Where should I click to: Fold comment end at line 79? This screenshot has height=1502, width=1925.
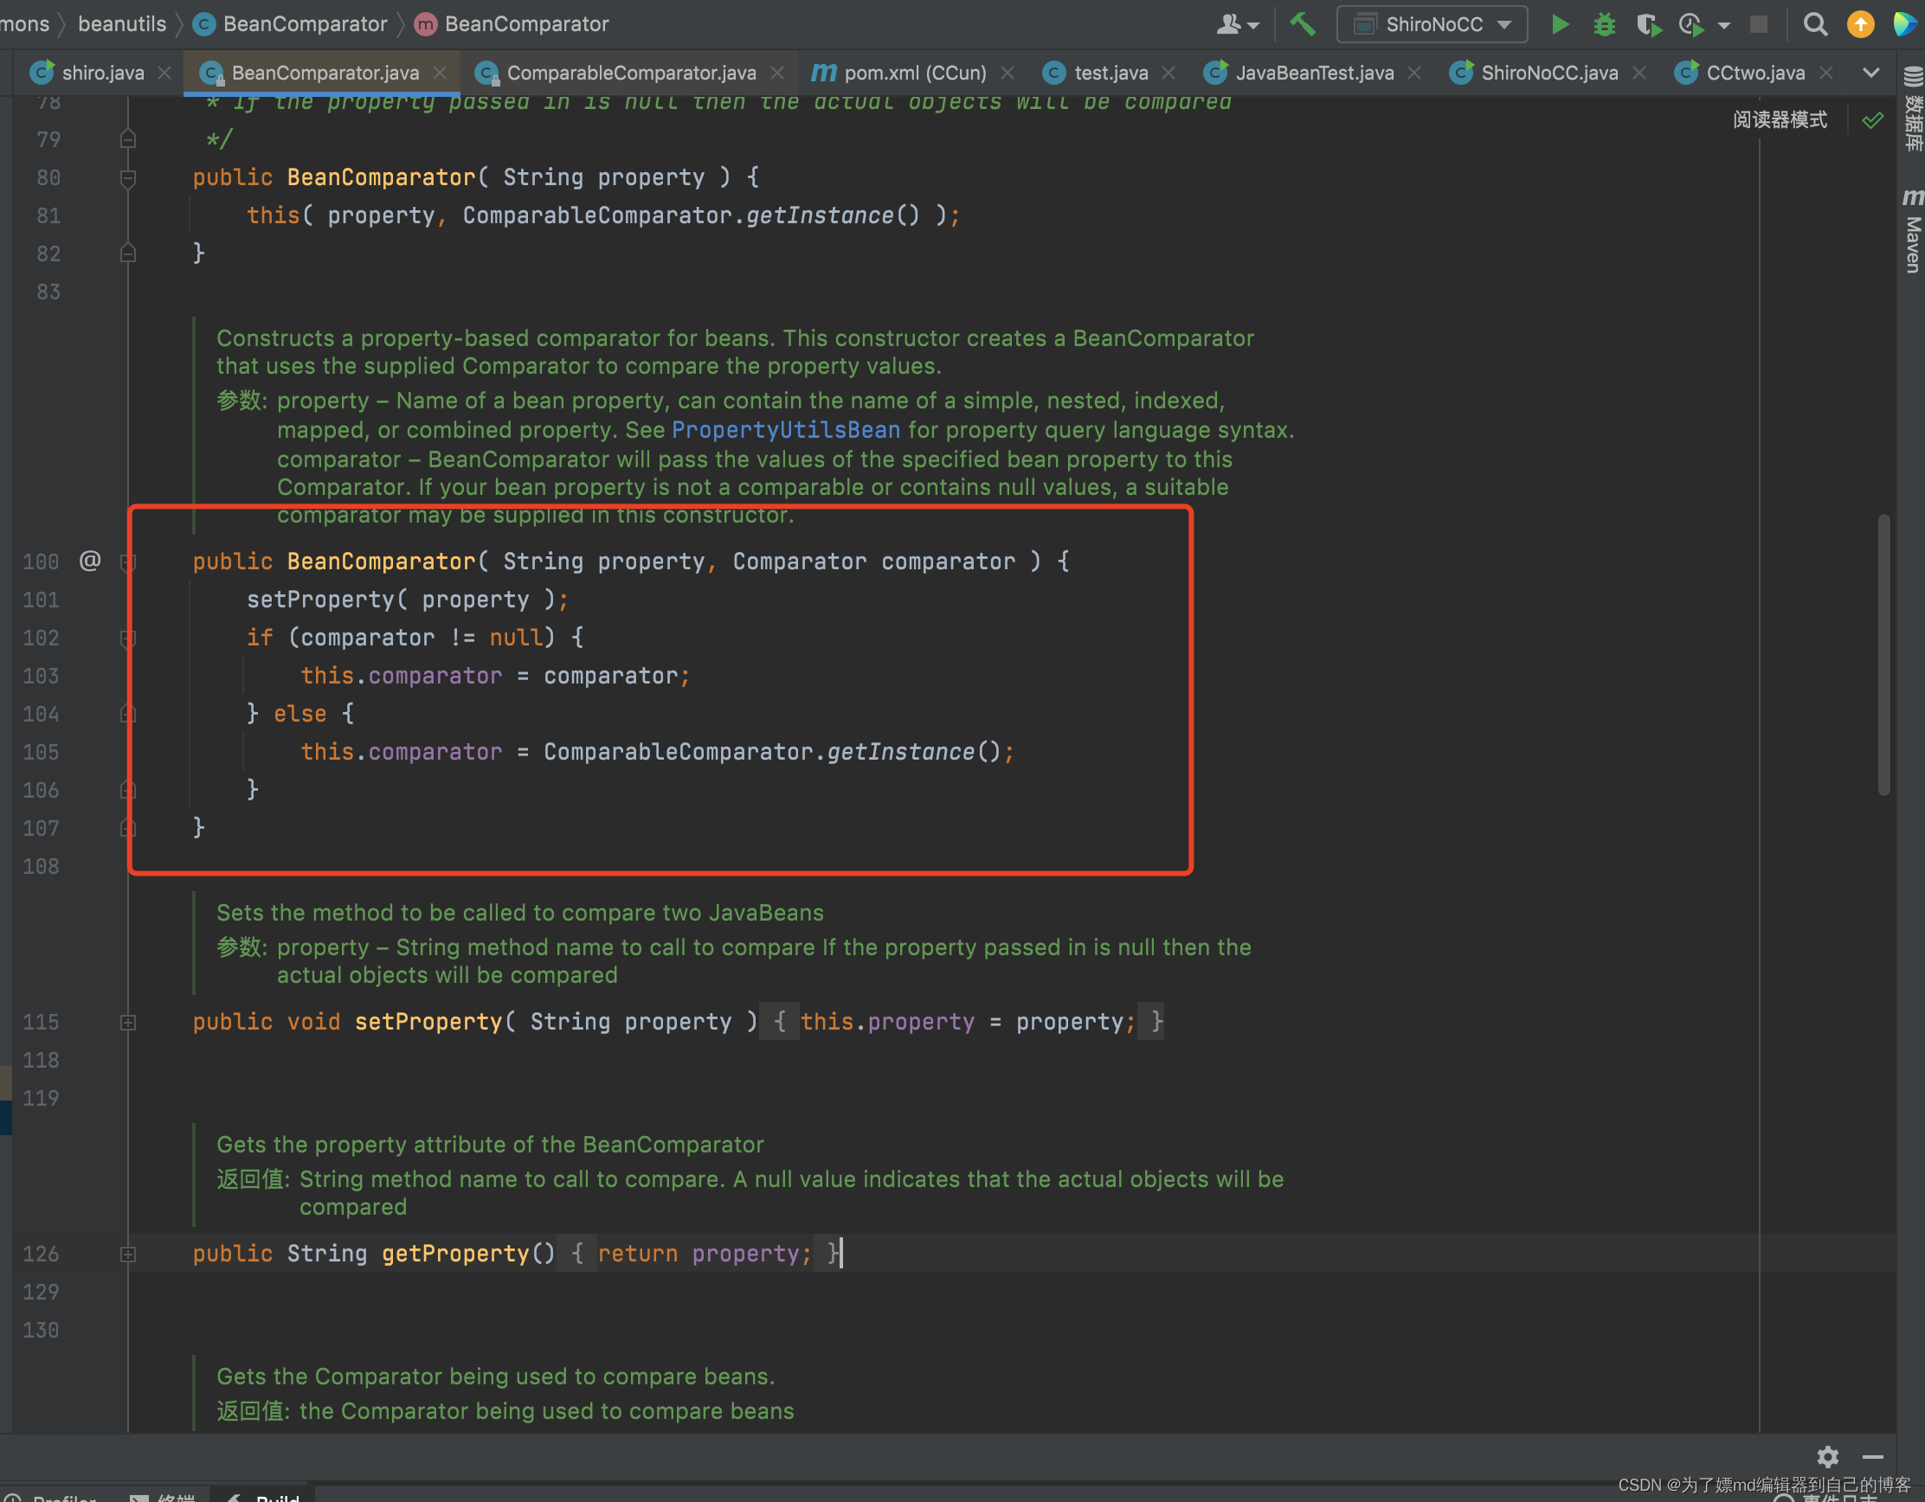(x=128, y=139)
